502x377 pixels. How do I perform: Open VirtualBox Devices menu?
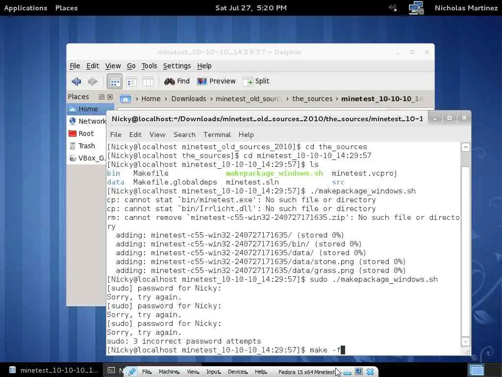pos(238,372)
